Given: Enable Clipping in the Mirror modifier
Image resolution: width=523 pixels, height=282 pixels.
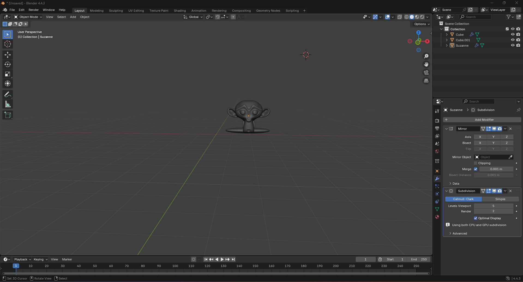Looking at the screenshot, I should [x=476, y=163].
